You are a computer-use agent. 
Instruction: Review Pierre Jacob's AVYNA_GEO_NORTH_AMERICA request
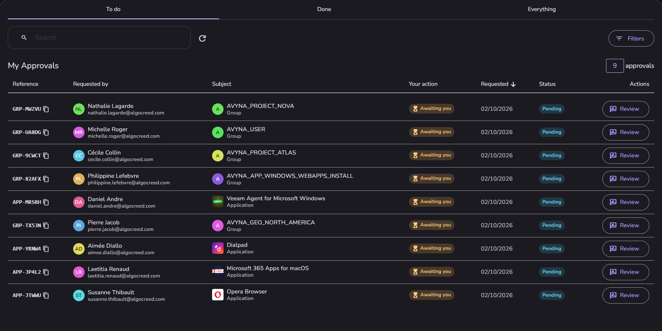coord(626,226)
